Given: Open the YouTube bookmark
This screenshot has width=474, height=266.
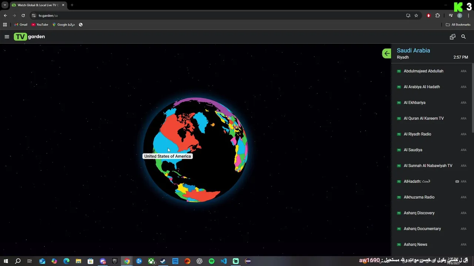Looking at the screenshot, I should (40, 25).
